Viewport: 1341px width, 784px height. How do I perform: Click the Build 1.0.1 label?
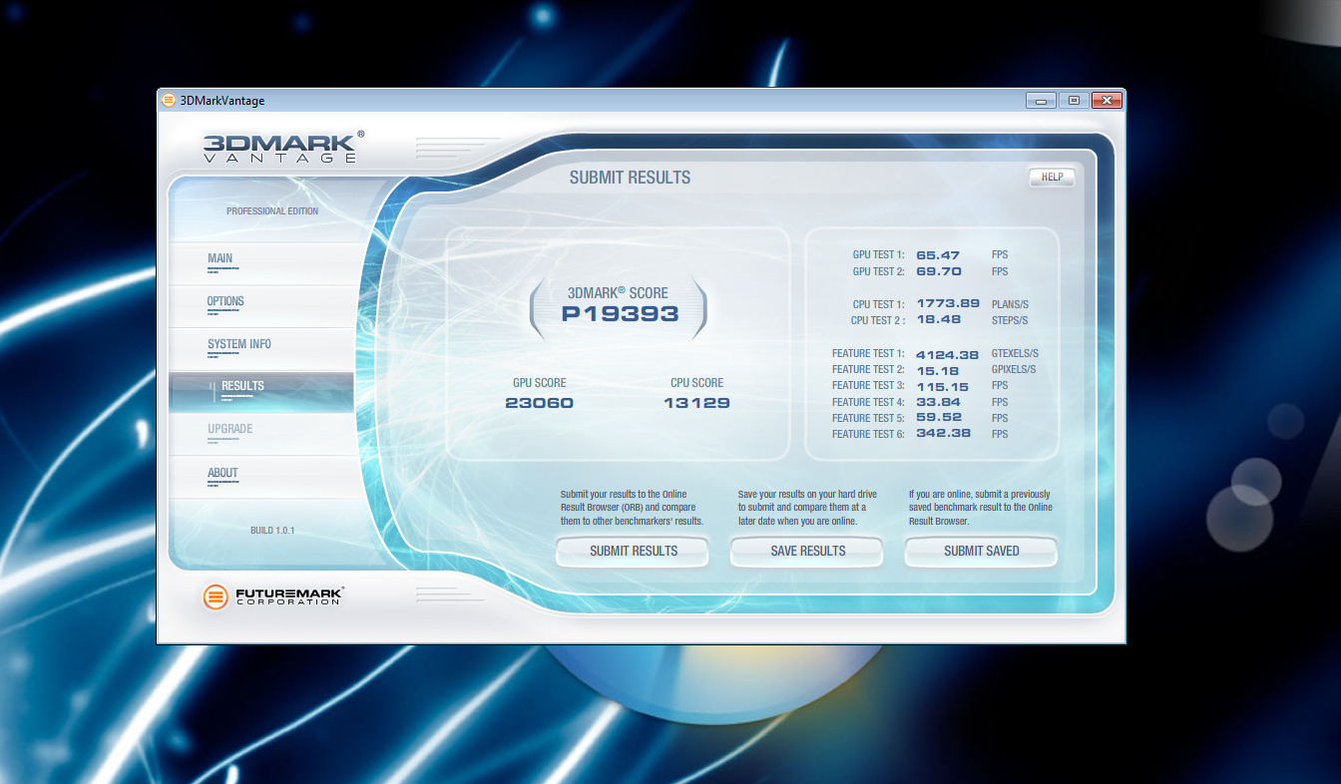pos(272,531)
